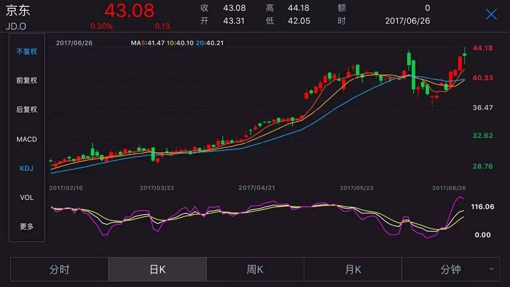
Task: Click the header date 2017/06/26 beside 时
Action: pos(408,21)
